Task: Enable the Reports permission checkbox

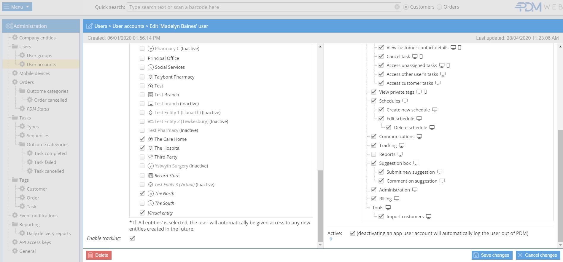Action: [x=374, y=154]
